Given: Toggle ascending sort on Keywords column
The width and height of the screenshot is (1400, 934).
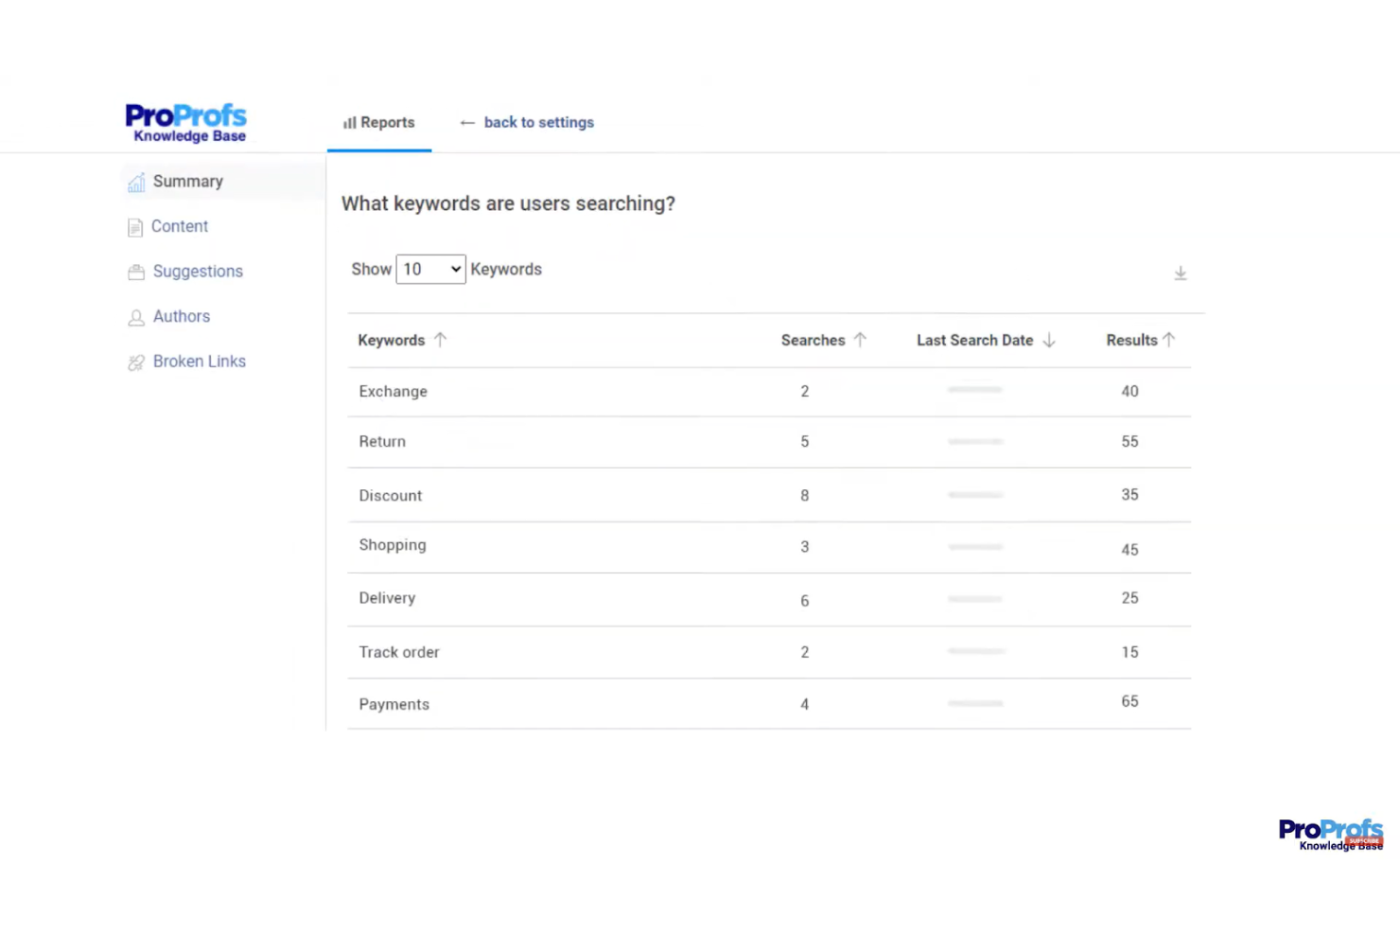Looking at the screenshot, I should (x=440, y=339).
